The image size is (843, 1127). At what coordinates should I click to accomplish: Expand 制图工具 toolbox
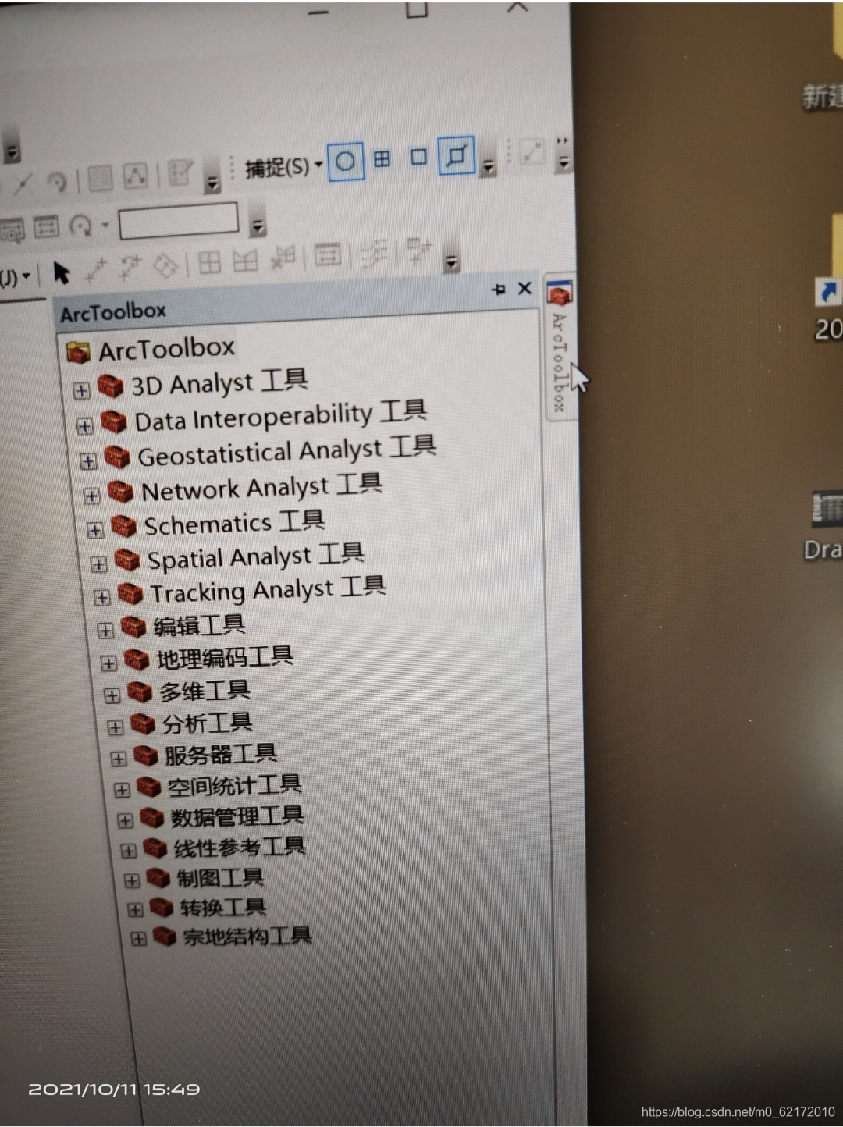pyautogui.click(x=132, y=880)
